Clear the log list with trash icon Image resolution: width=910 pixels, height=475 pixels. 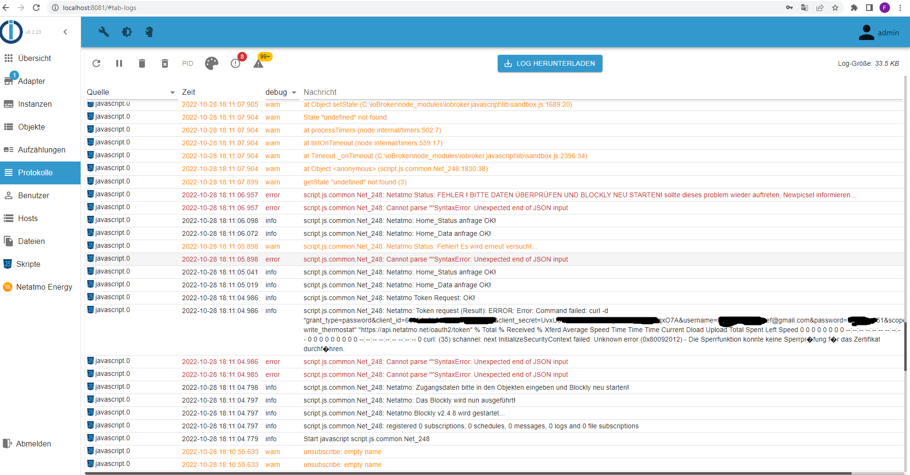pos(142,63)
